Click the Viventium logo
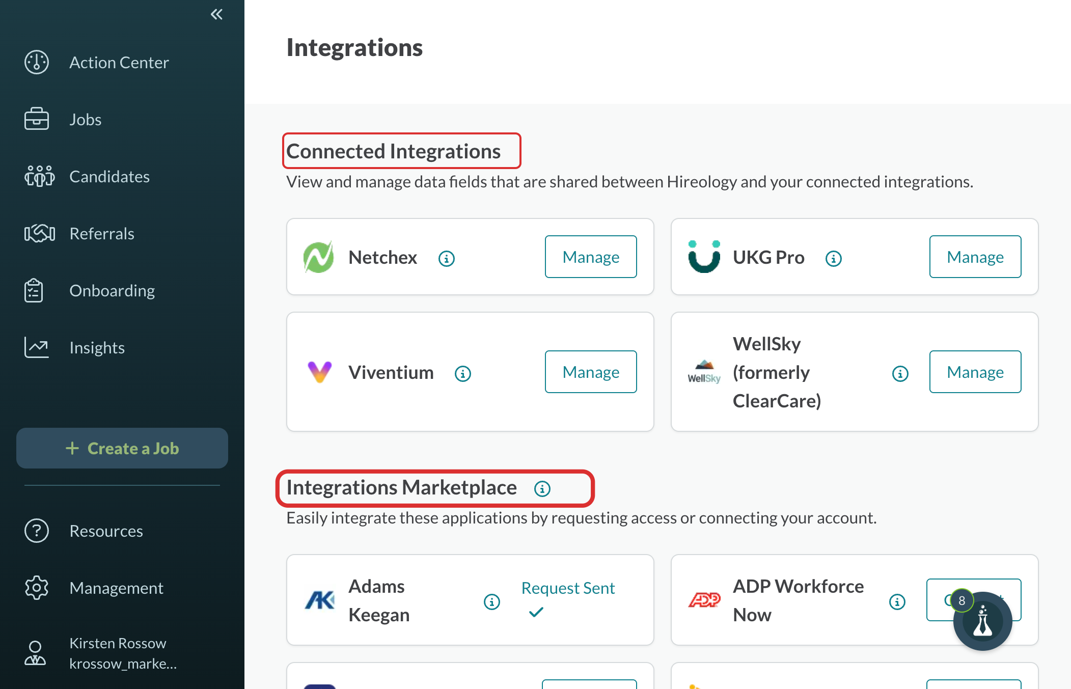1071x689 pixels. point(320,372)
